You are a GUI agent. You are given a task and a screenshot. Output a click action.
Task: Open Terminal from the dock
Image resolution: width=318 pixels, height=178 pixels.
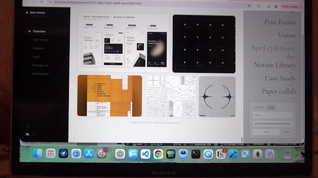(196, 154)
